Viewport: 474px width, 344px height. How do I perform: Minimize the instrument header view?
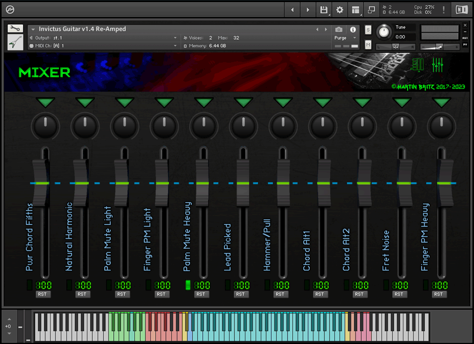(465, 32)
